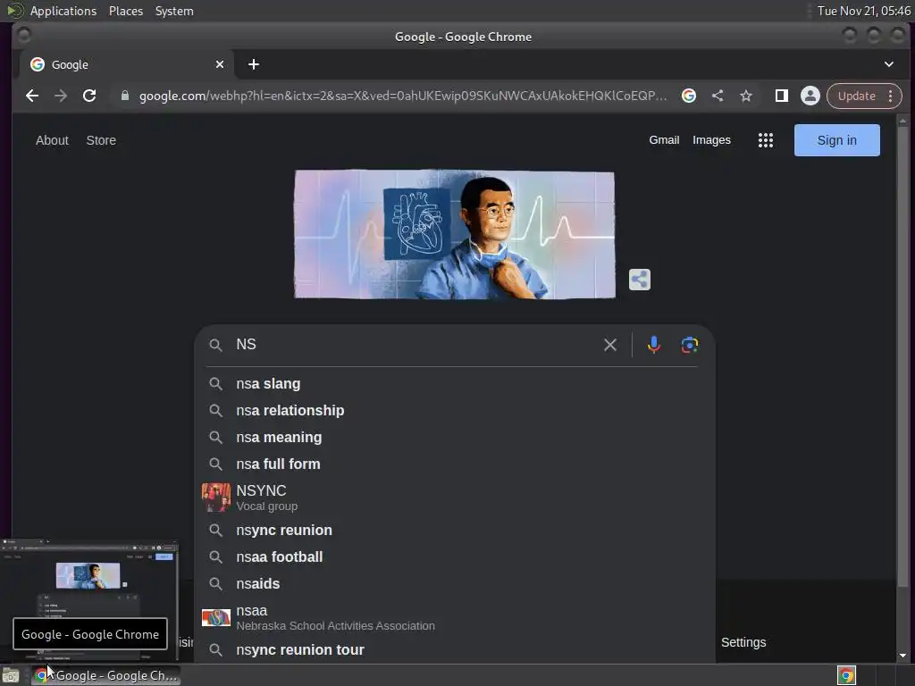Choose suggestion 'nsync reunion'
Screen dimensions: 915x686
(455, 531)
